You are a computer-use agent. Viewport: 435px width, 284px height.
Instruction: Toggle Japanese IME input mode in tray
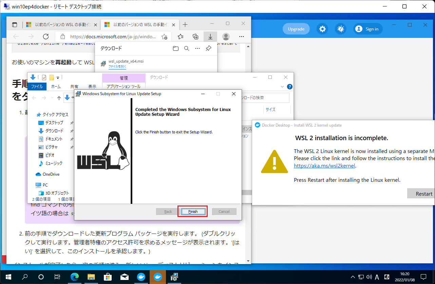click(377, 277)
